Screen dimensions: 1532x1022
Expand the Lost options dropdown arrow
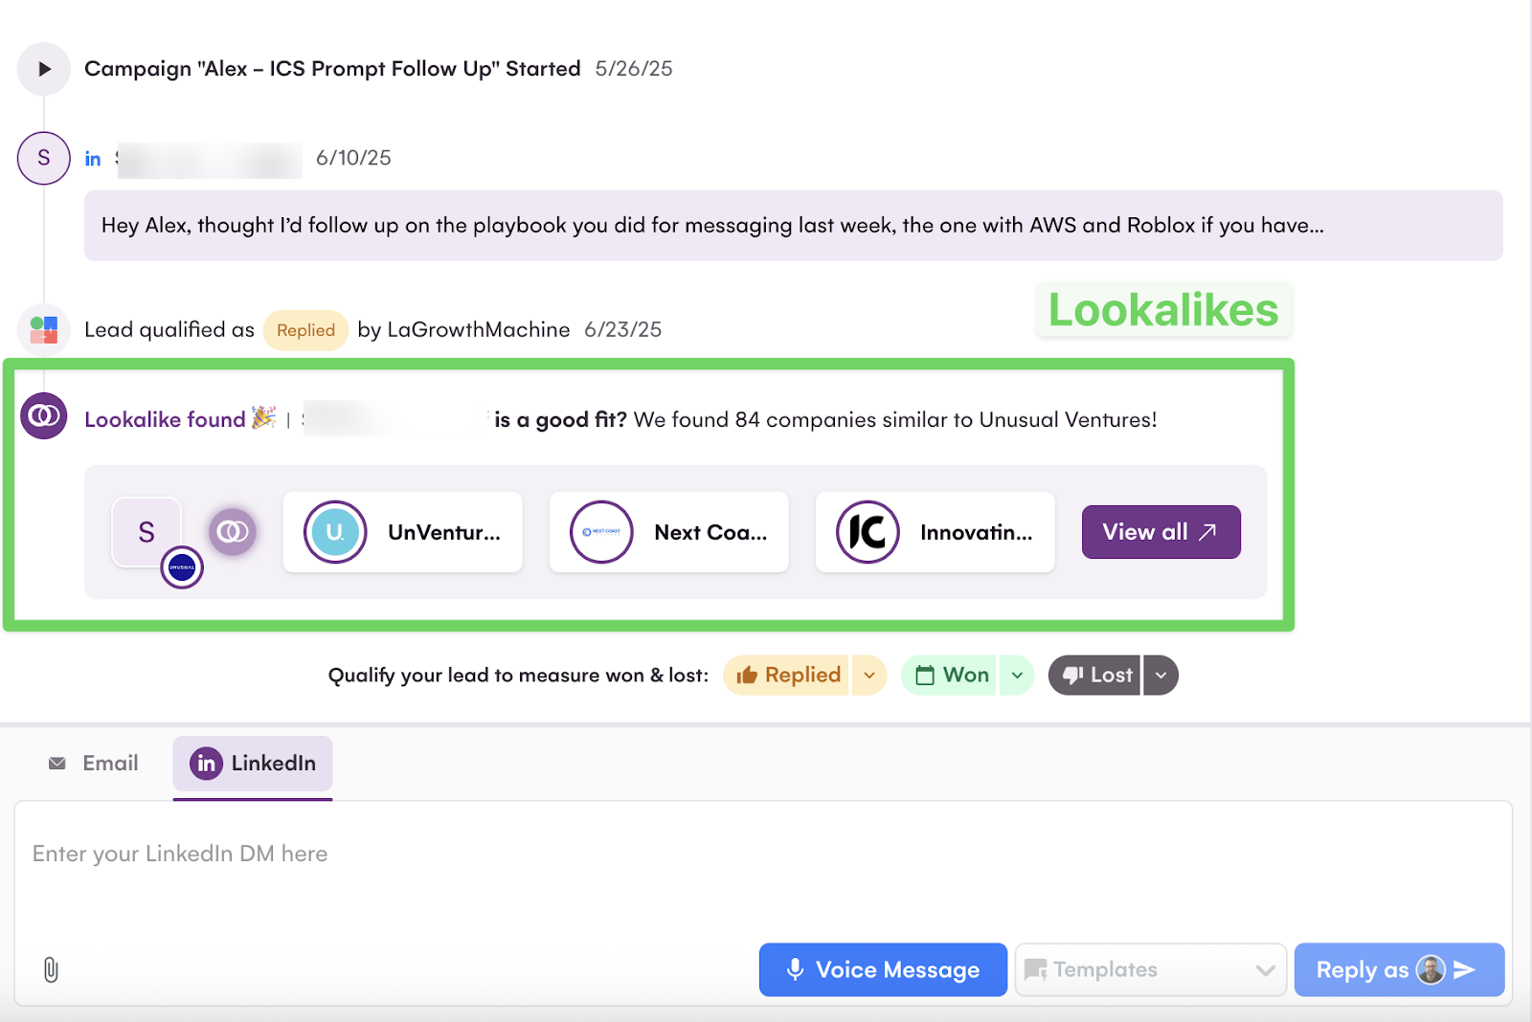[x=1160, y=676]
